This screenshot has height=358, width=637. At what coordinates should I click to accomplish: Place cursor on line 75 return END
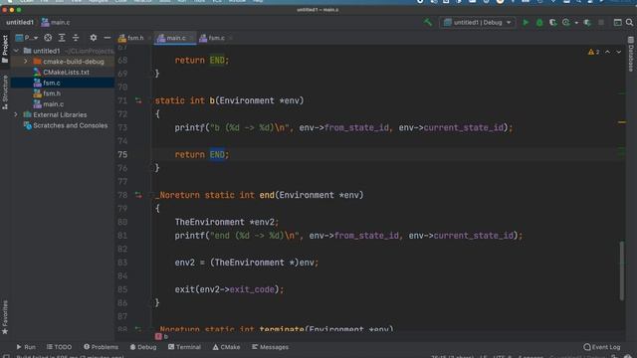click(202, 155)
